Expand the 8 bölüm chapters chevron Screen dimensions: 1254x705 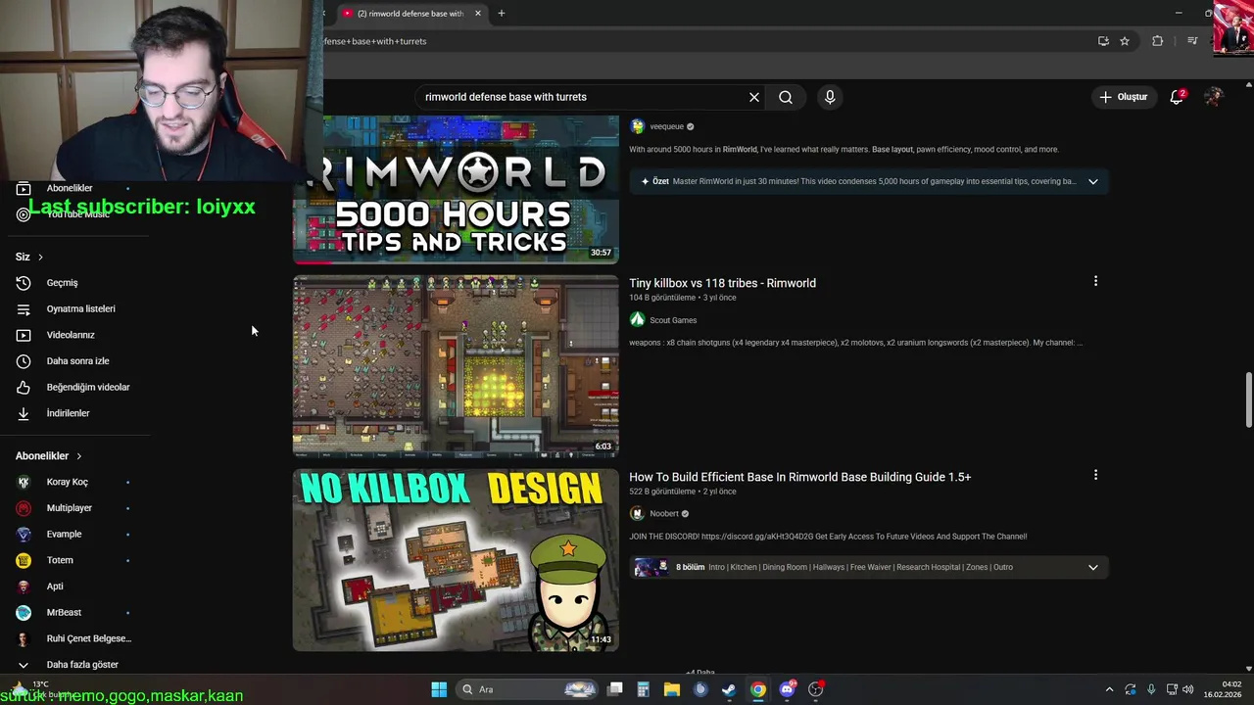(x=1093, y=567)
